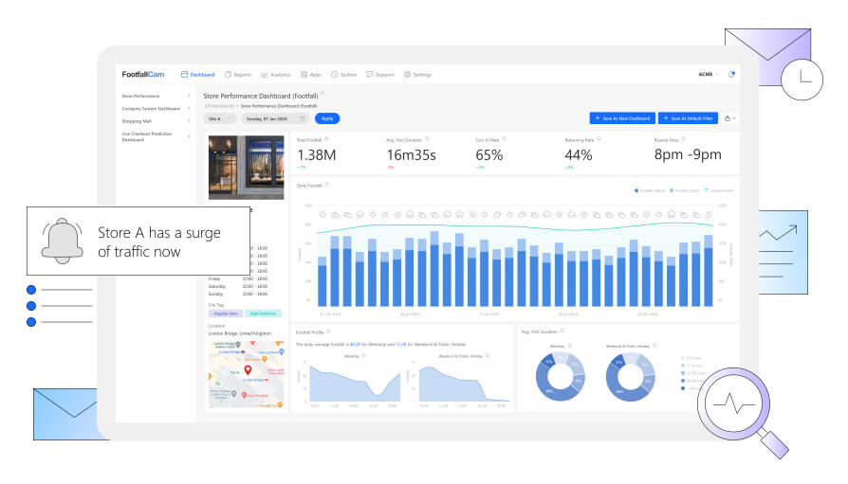This screenshot has width=848, height=484.
Task: Click the notification bell in the surge alert
Action: (58, 241)
